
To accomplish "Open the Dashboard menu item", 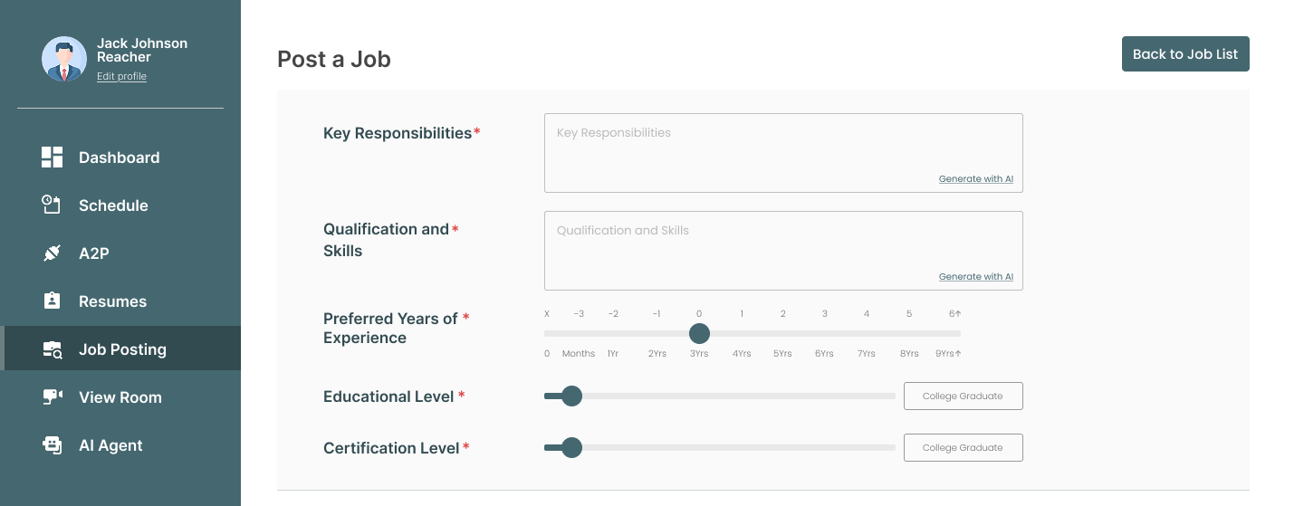I will (x=119, y=158).
